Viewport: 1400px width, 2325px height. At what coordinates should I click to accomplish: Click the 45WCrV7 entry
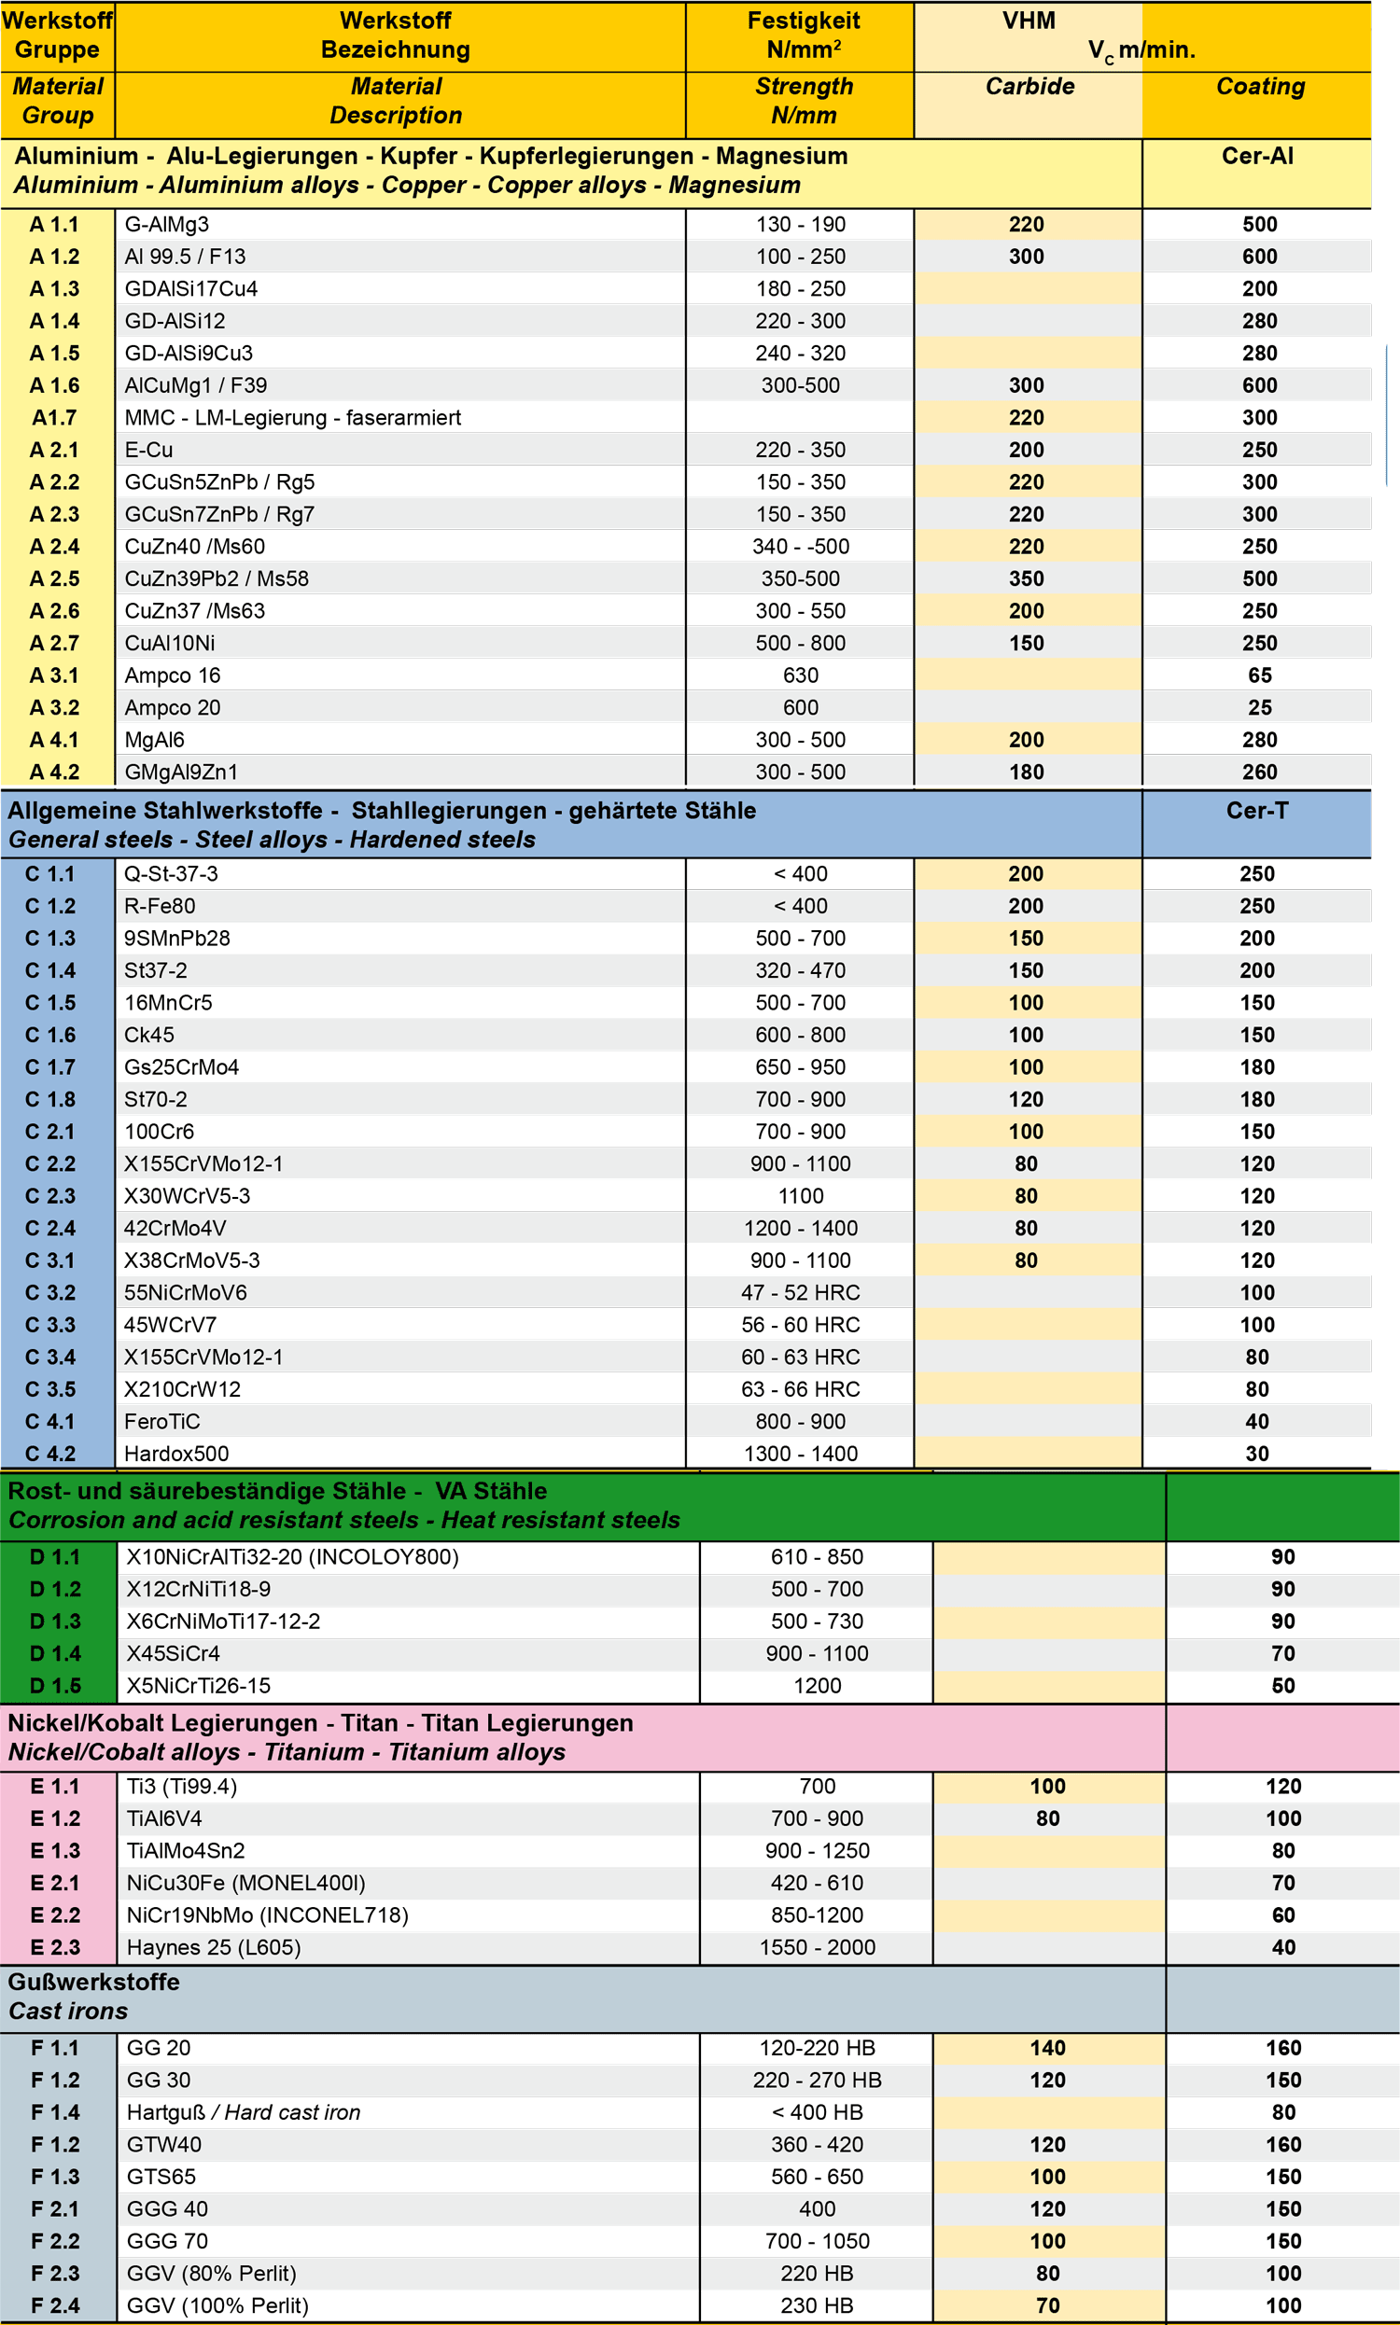(x=170, y=1325)
